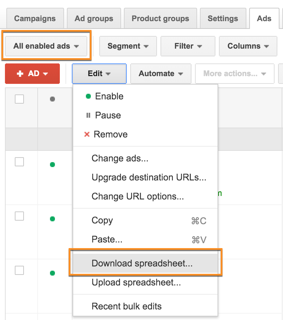Open the All enabled ads view selector

46,46
